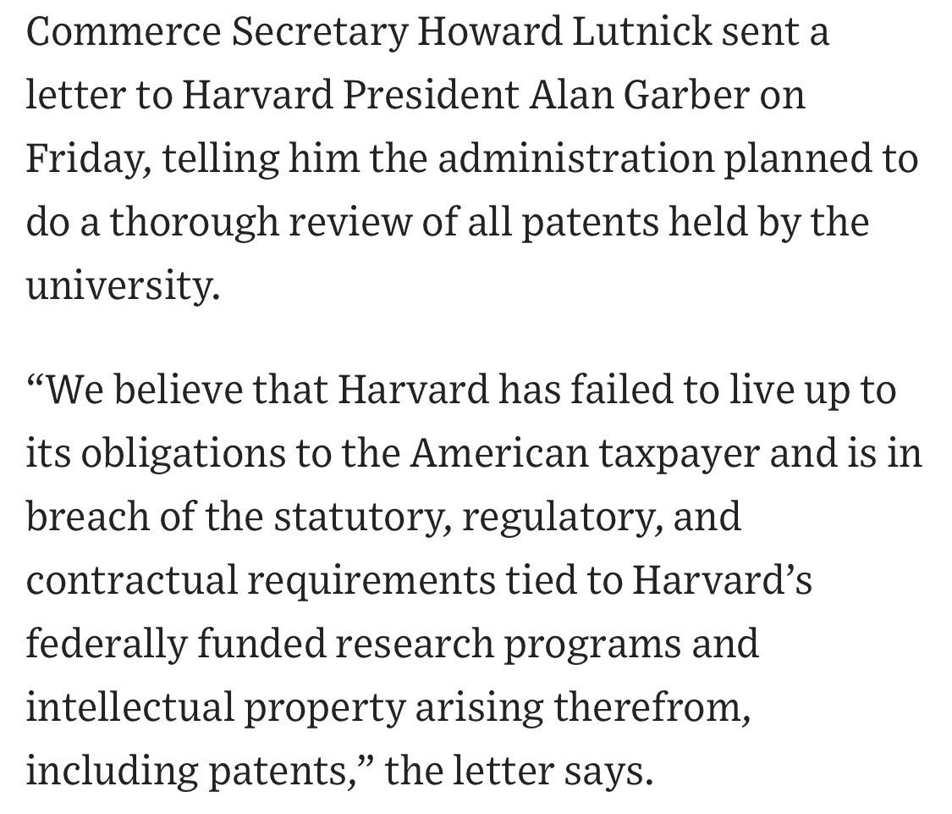Click the word "Commerce" at paragraph start
The image size is (952, 814).
pyautogui.click(x=124, y=31)
